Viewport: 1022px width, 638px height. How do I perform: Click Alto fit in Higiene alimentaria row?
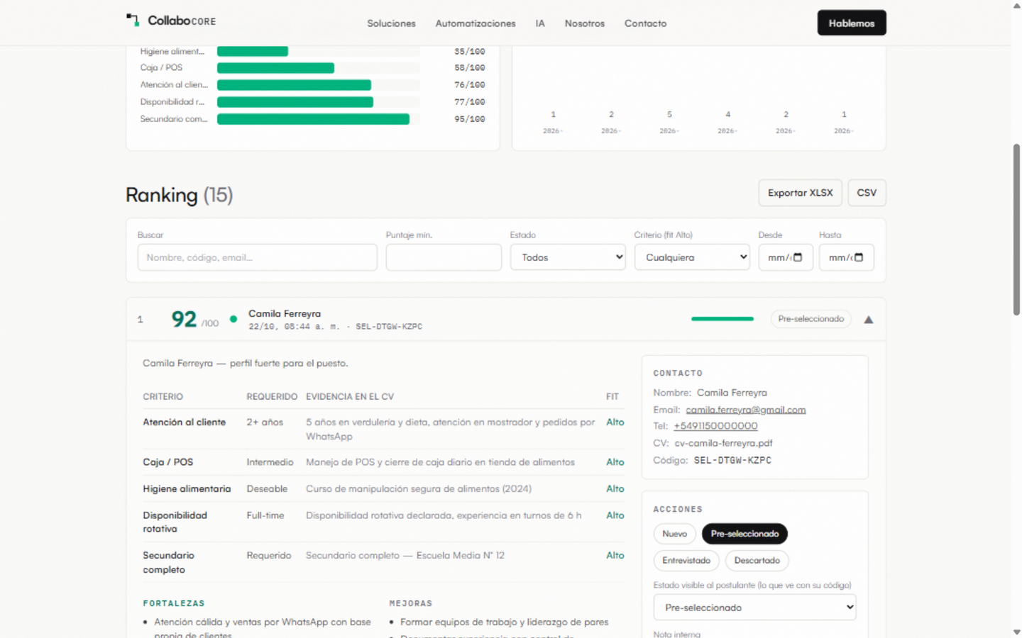coord(615,489)
